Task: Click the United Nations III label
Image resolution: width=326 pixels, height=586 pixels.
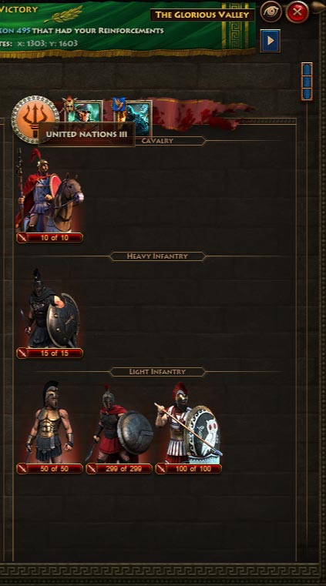Action: (x=86, y=134)
